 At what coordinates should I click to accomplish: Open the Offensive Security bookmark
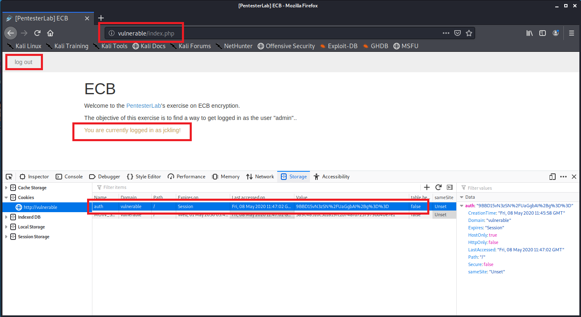tap(286, 46)
